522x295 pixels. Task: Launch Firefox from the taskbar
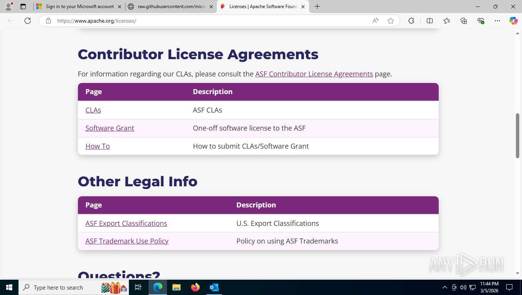pos(195,287)
